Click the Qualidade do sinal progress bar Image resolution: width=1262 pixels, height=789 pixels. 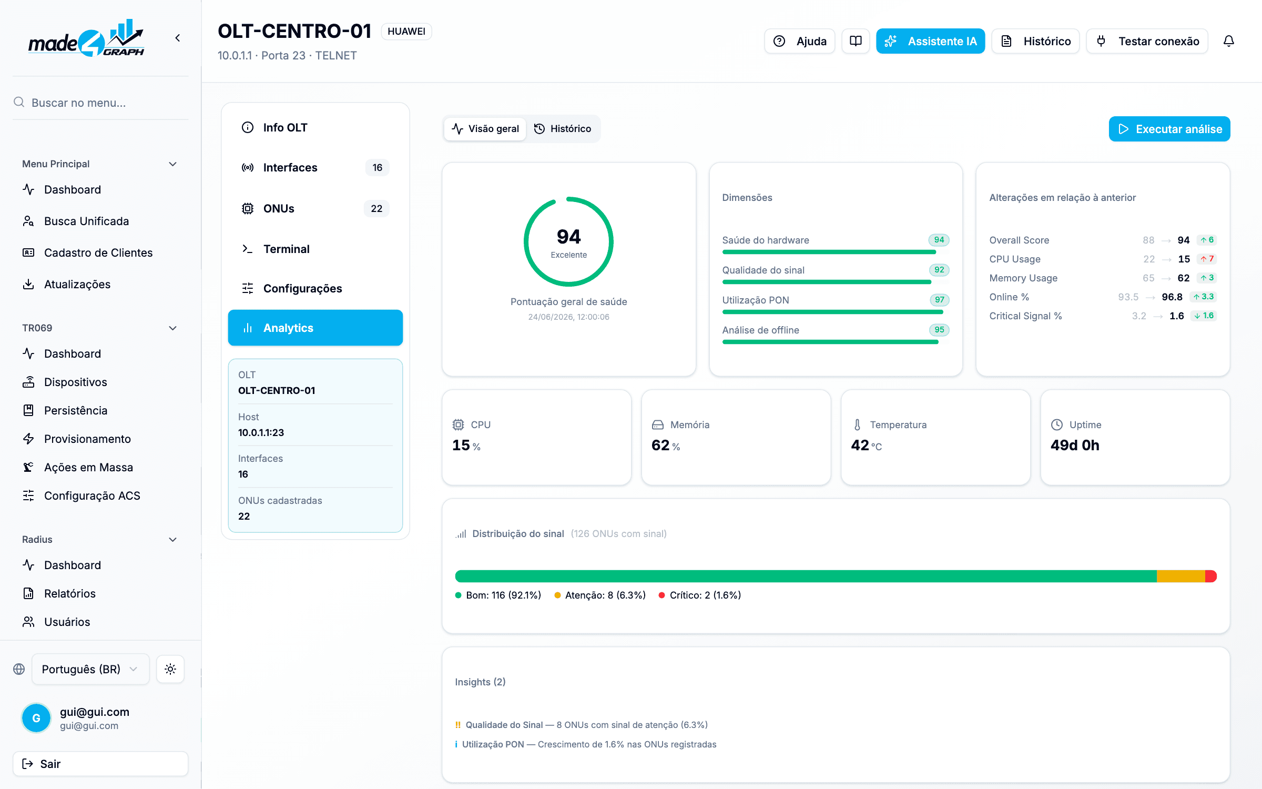click(x=836, y=282)
